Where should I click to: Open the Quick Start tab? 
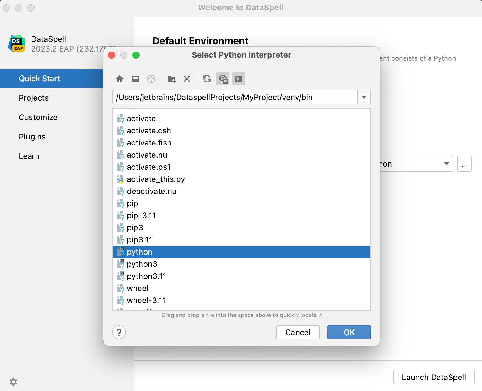[x=52, y=78]
